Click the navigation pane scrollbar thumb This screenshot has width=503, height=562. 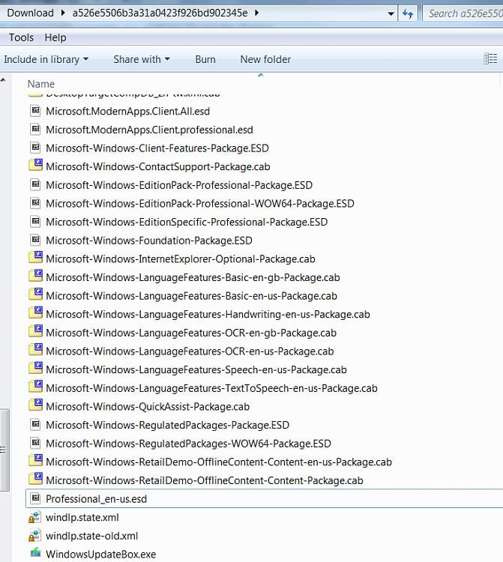point(4,450)
